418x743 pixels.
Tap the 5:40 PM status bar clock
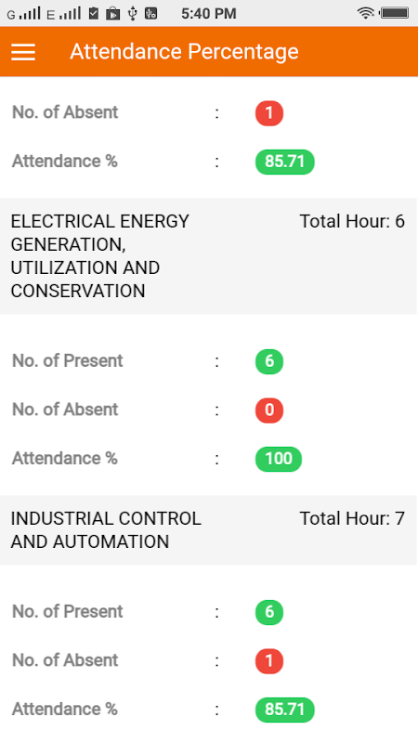pyautogui.click(x=209, y=14)
